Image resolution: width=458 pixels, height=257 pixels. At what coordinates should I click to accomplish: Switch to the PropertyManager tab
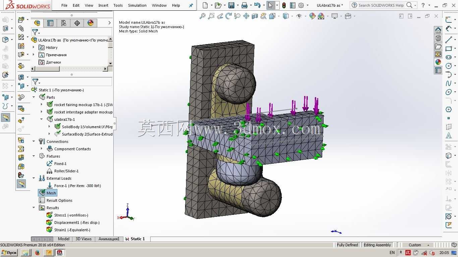50,23
